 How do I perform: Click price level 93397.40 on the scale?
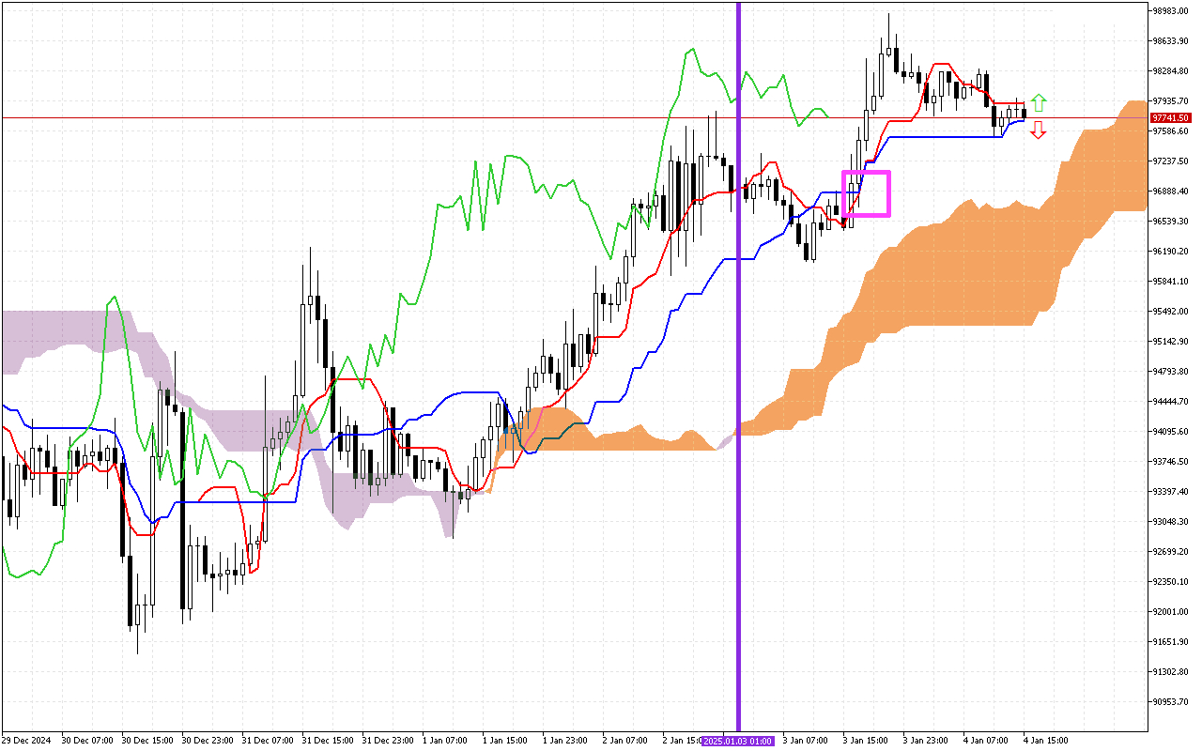point(1170,492)
